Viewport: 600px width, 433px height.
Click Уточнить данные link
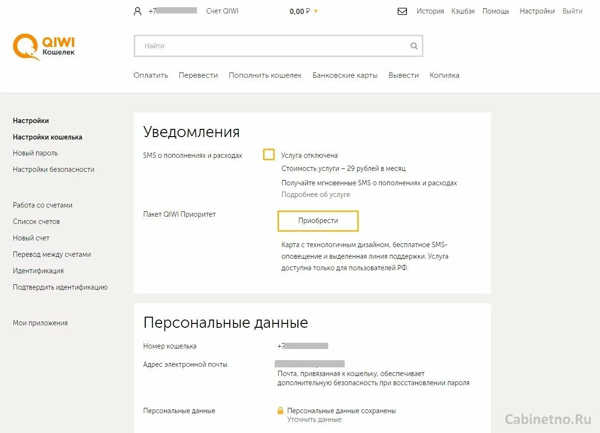[314, 419]
